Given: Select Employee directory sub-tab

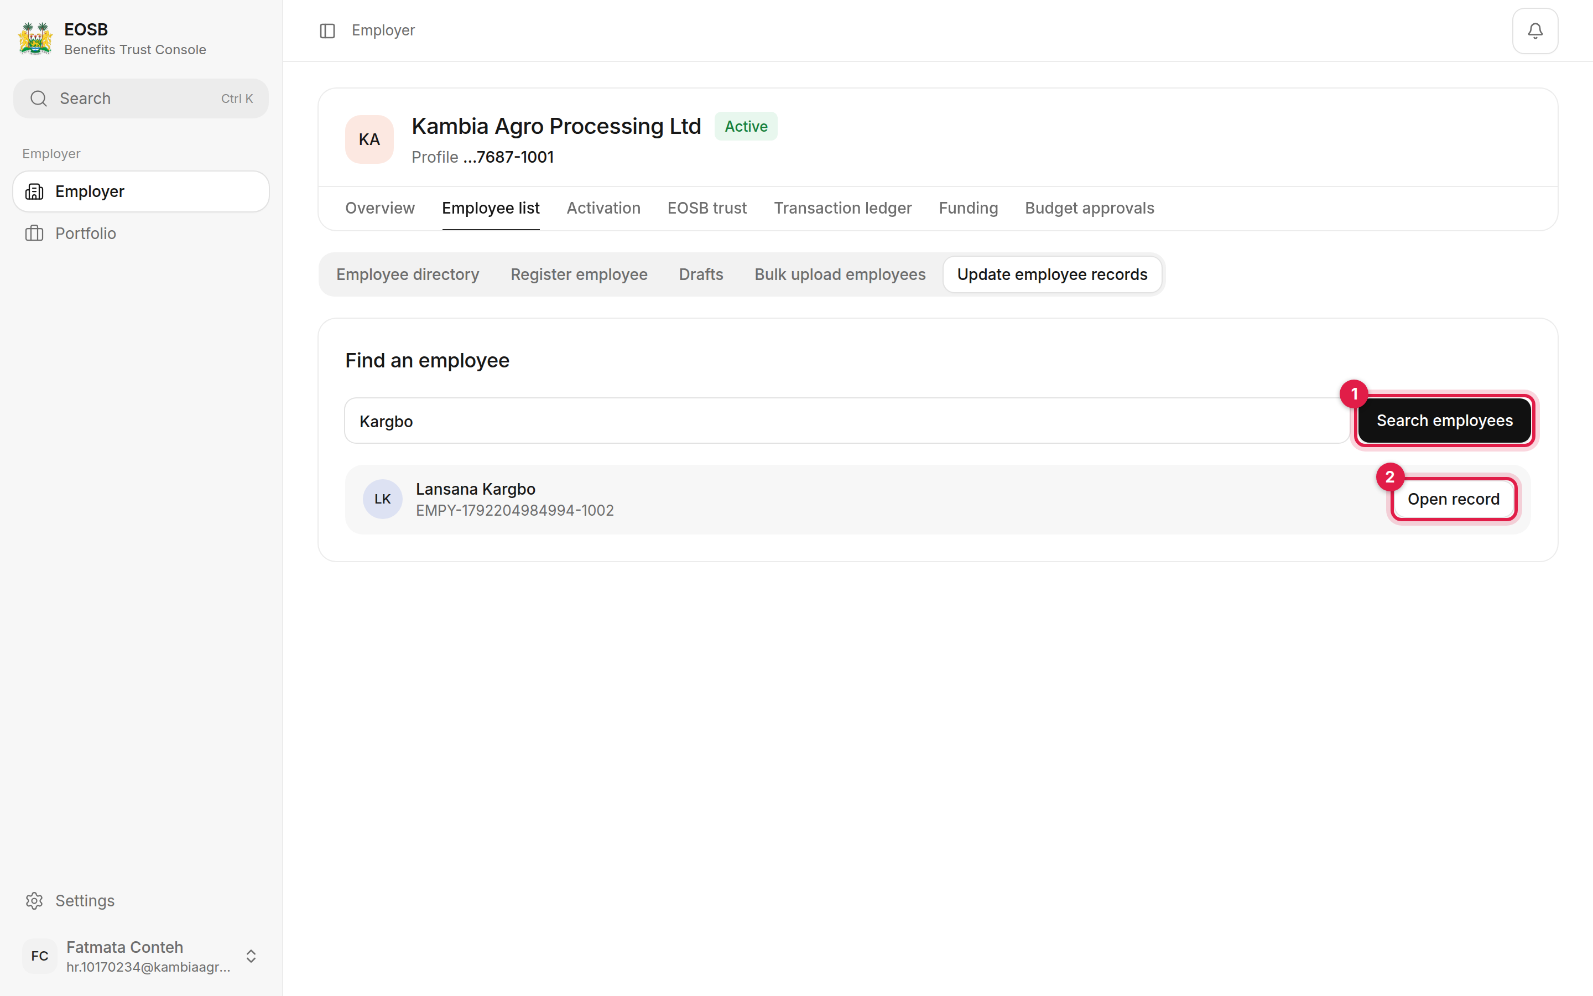Looking at the screenshot, I should (408, 274).
